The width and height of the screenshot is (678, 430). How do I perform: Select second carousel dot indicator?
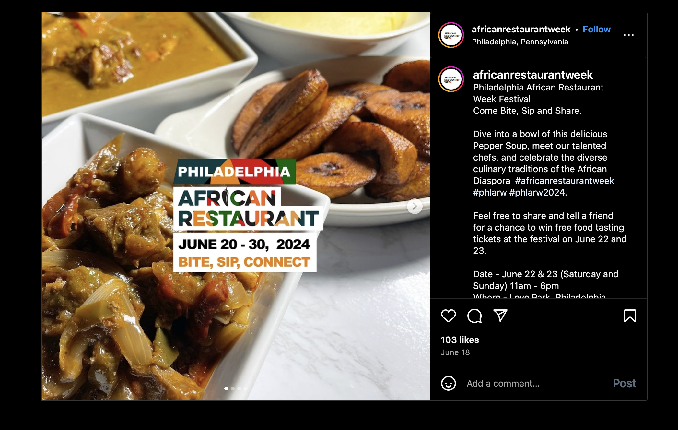tap(233, 388)
